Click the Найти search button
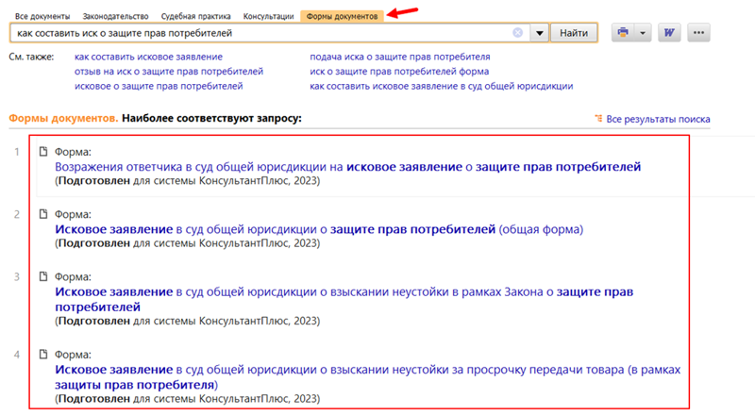The width and height of the screenshot is (755, 415). tap(574, 33)
